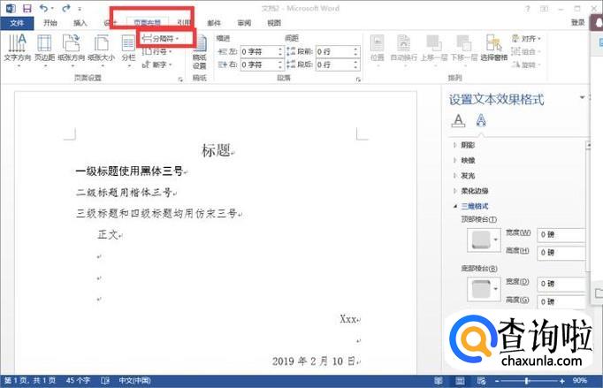Click the 第1页,共1页 page indicator

[x=30, y=381]
